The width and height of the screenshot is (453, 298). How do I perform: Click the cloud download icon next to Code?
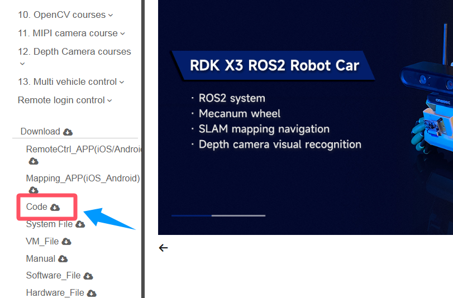55,208
